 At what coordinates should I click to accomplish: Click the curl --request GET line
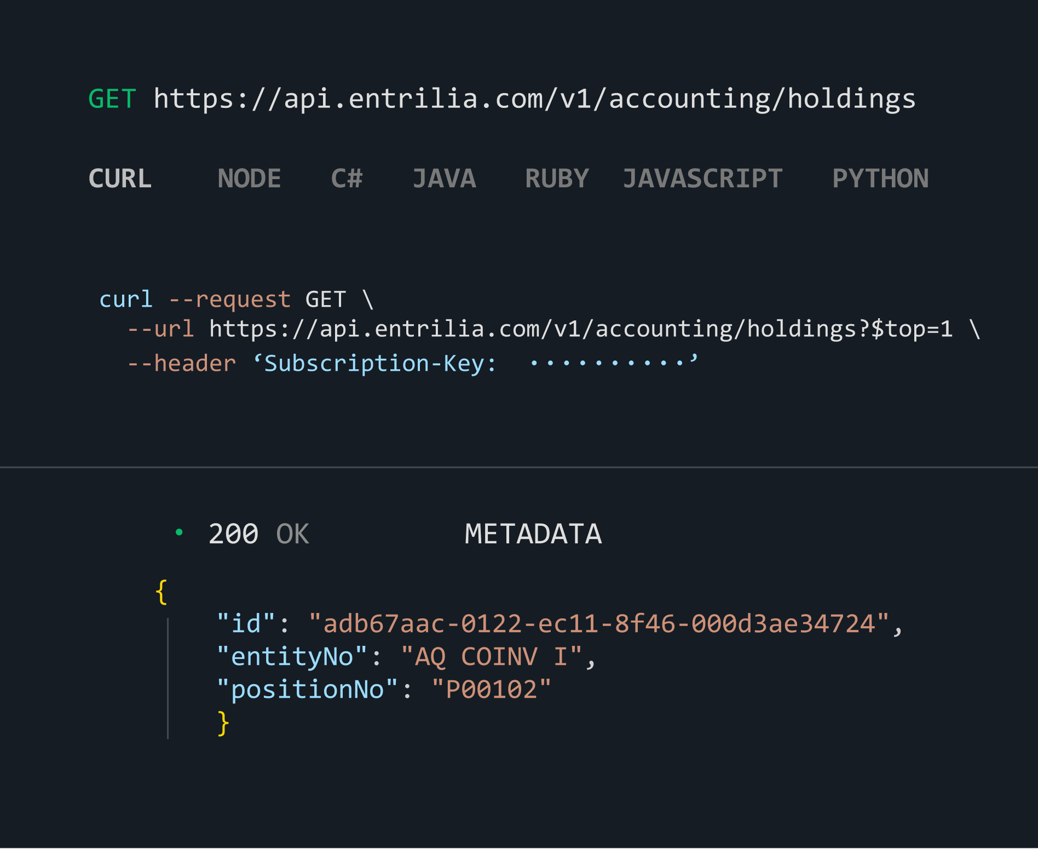point(235,300)
